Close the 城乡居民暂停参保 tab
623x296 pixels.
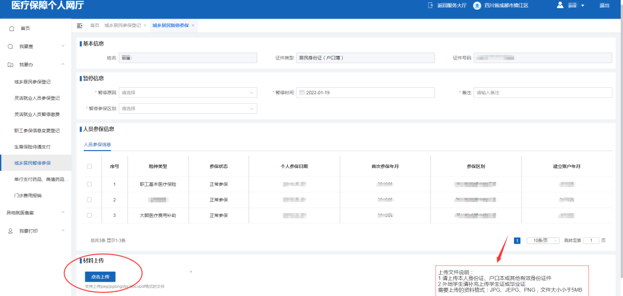193,25
